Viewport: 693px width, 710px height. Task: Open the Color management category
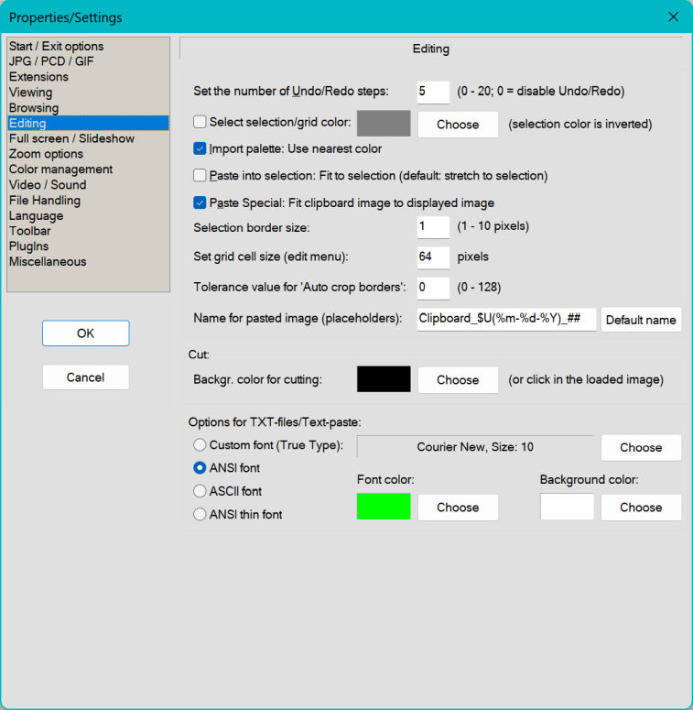pos(60,169)
